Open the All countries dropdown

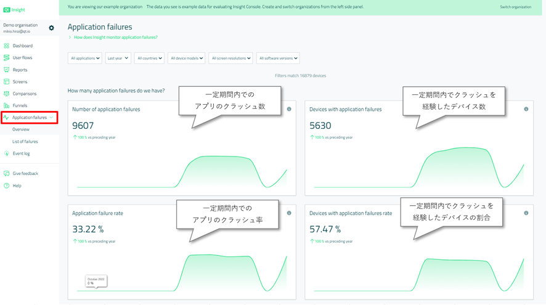click(x=149, y=59)
